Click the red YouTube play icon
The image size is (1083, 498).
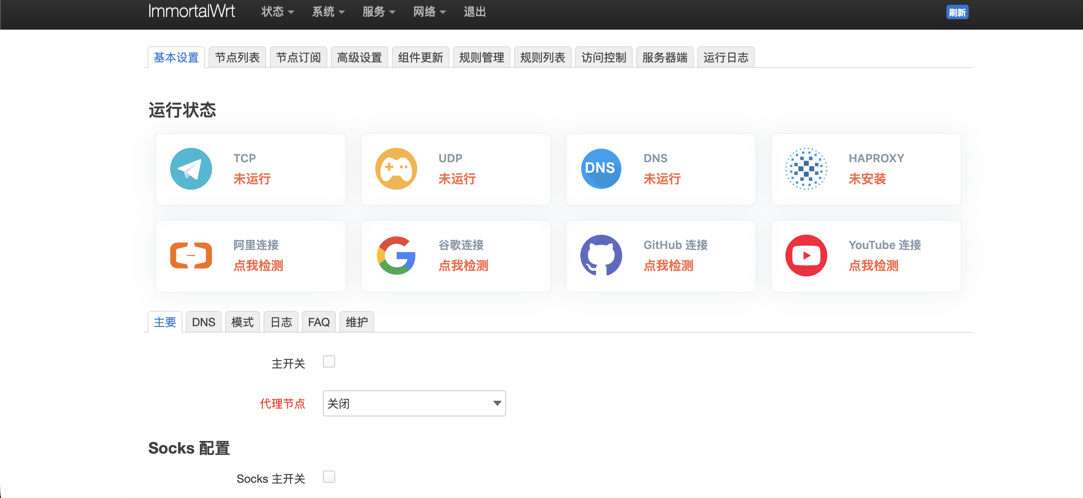[806, 256]
